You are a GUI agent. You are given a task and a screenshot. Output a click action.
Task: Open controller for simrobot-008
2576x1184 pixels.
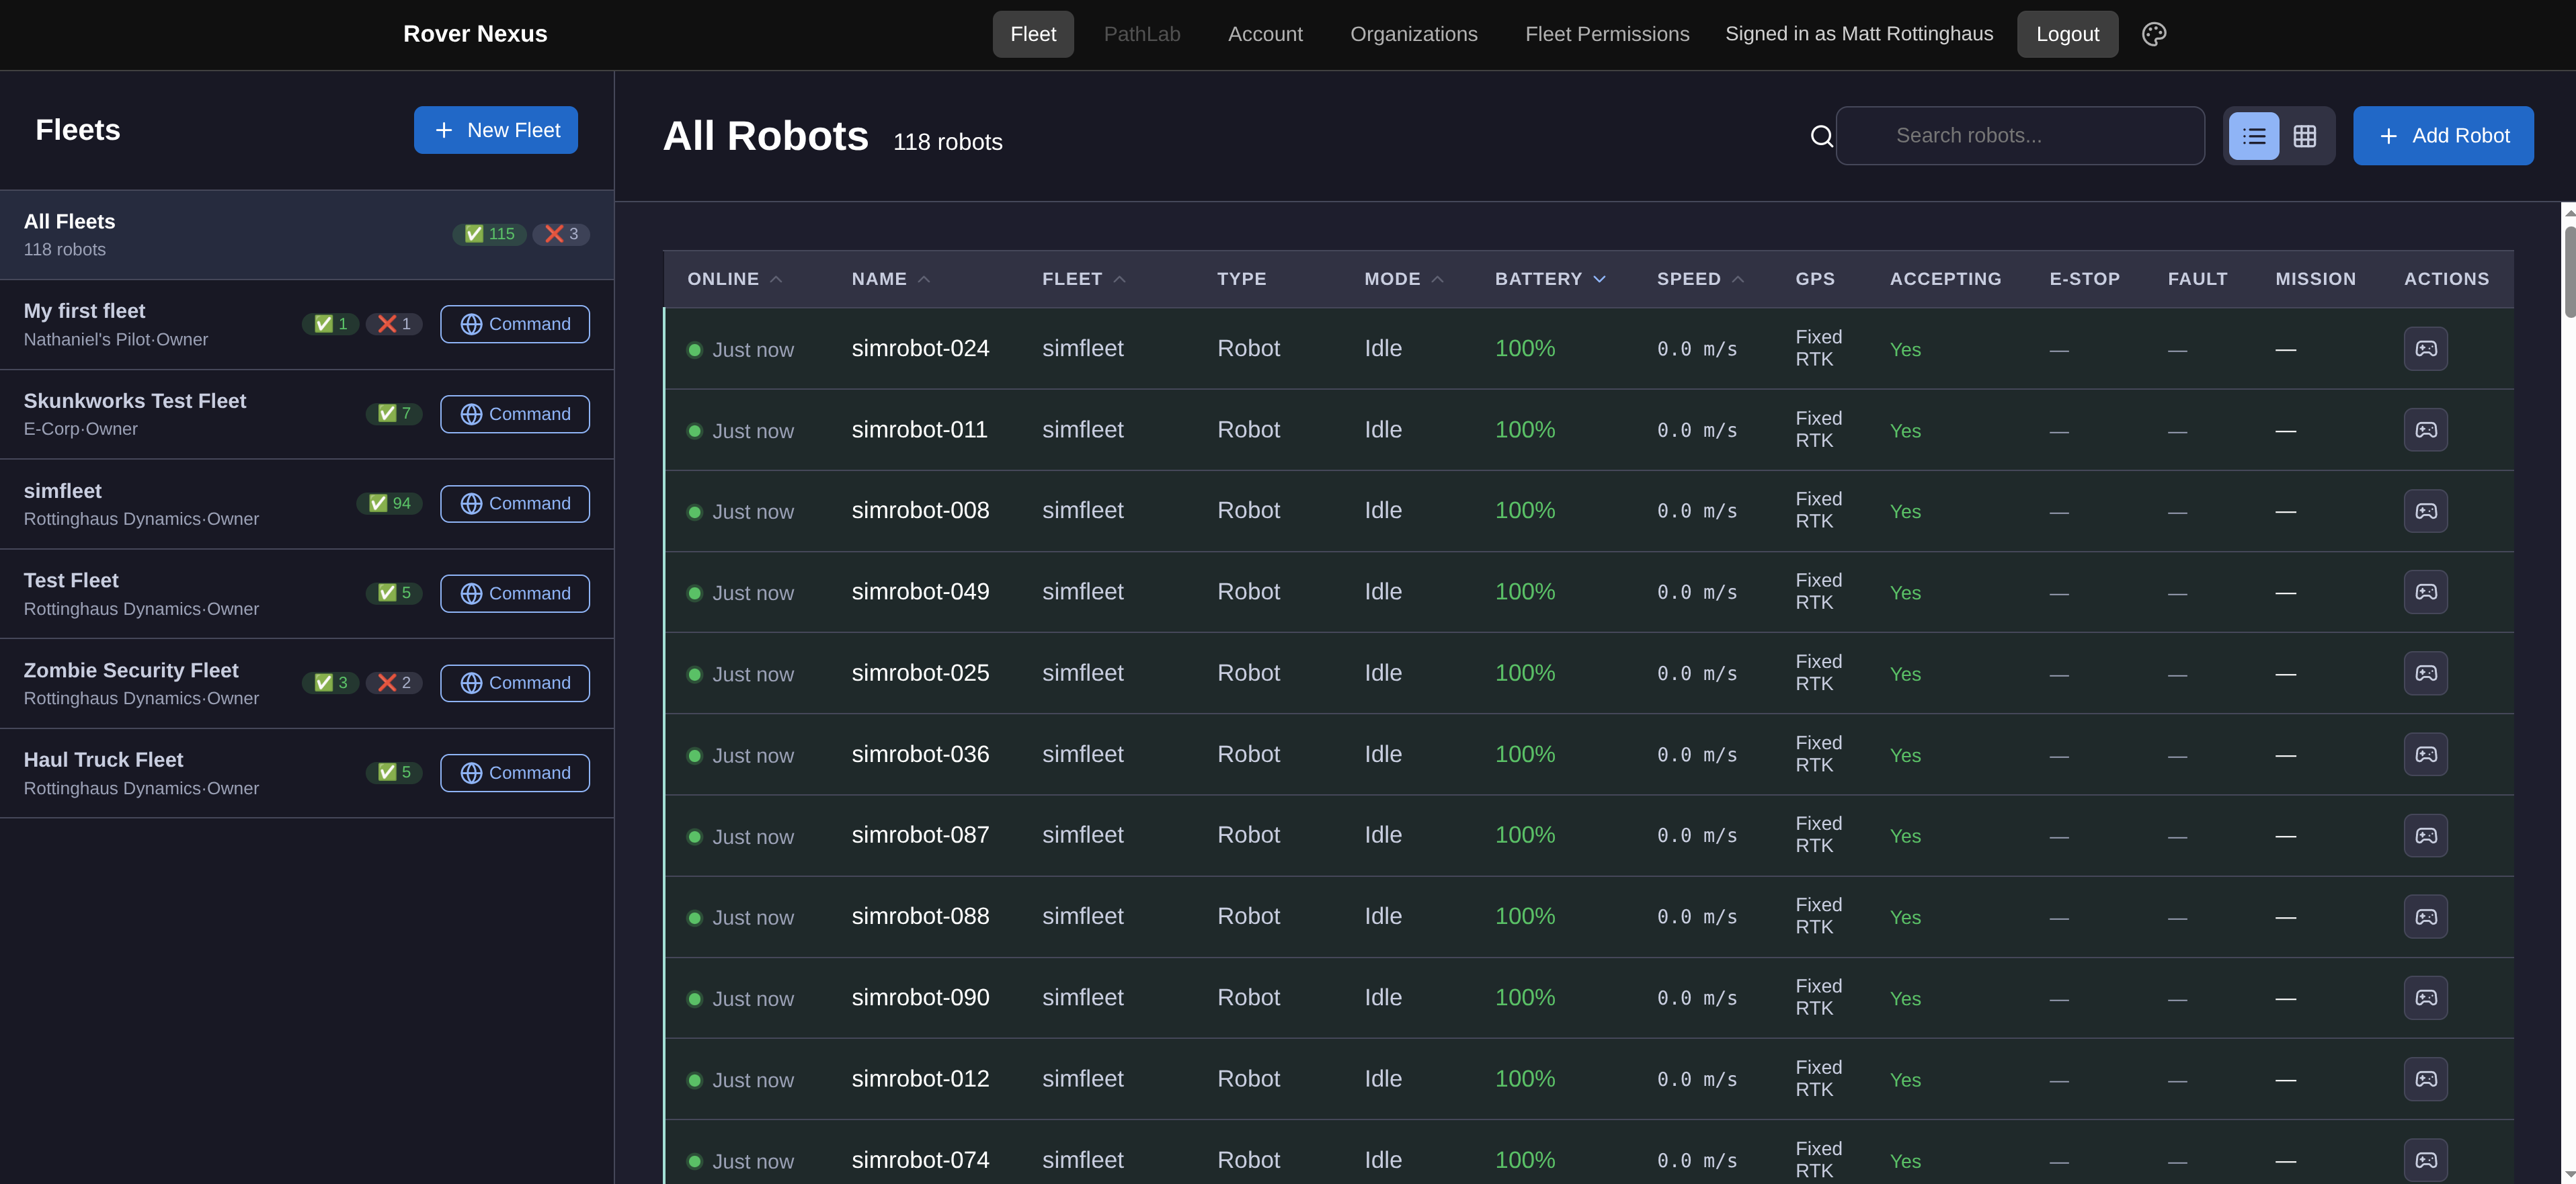point(2426,511)
